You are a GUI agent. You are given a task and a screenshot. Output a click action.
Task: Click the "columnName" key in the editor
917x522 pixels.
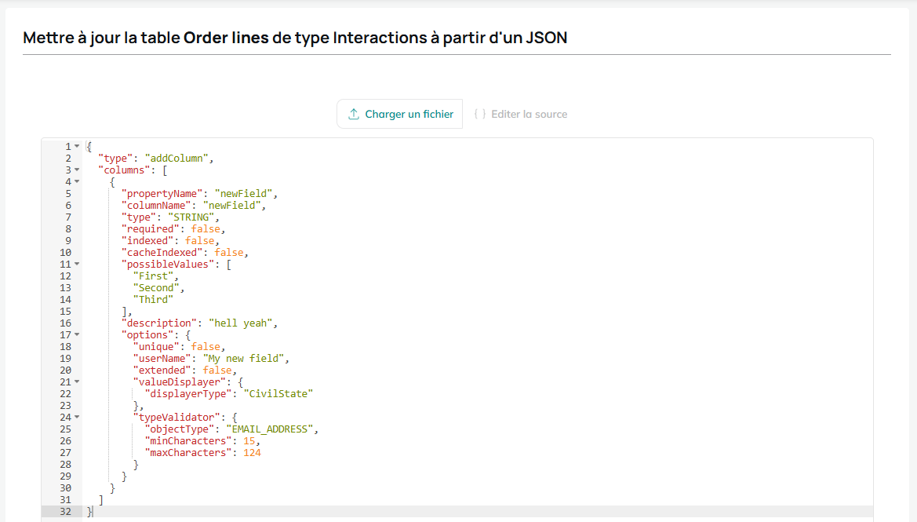point(156,206)
